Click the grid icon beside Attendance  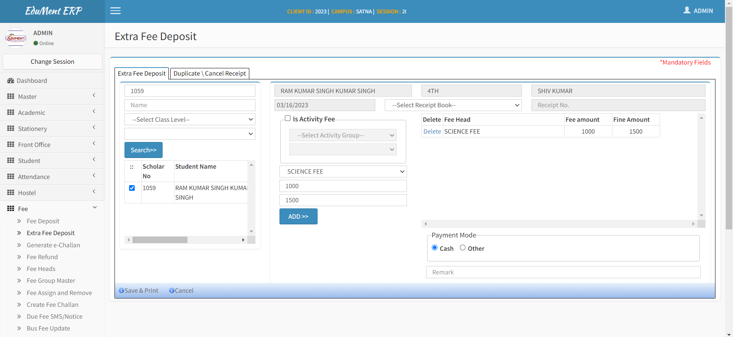(11, 177)
